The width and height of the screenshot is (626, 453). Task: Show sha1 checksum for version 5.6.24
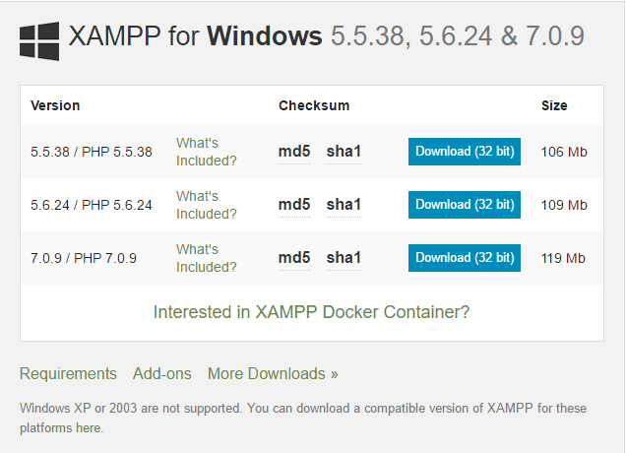pyautogui.click(x=344, y=205)
